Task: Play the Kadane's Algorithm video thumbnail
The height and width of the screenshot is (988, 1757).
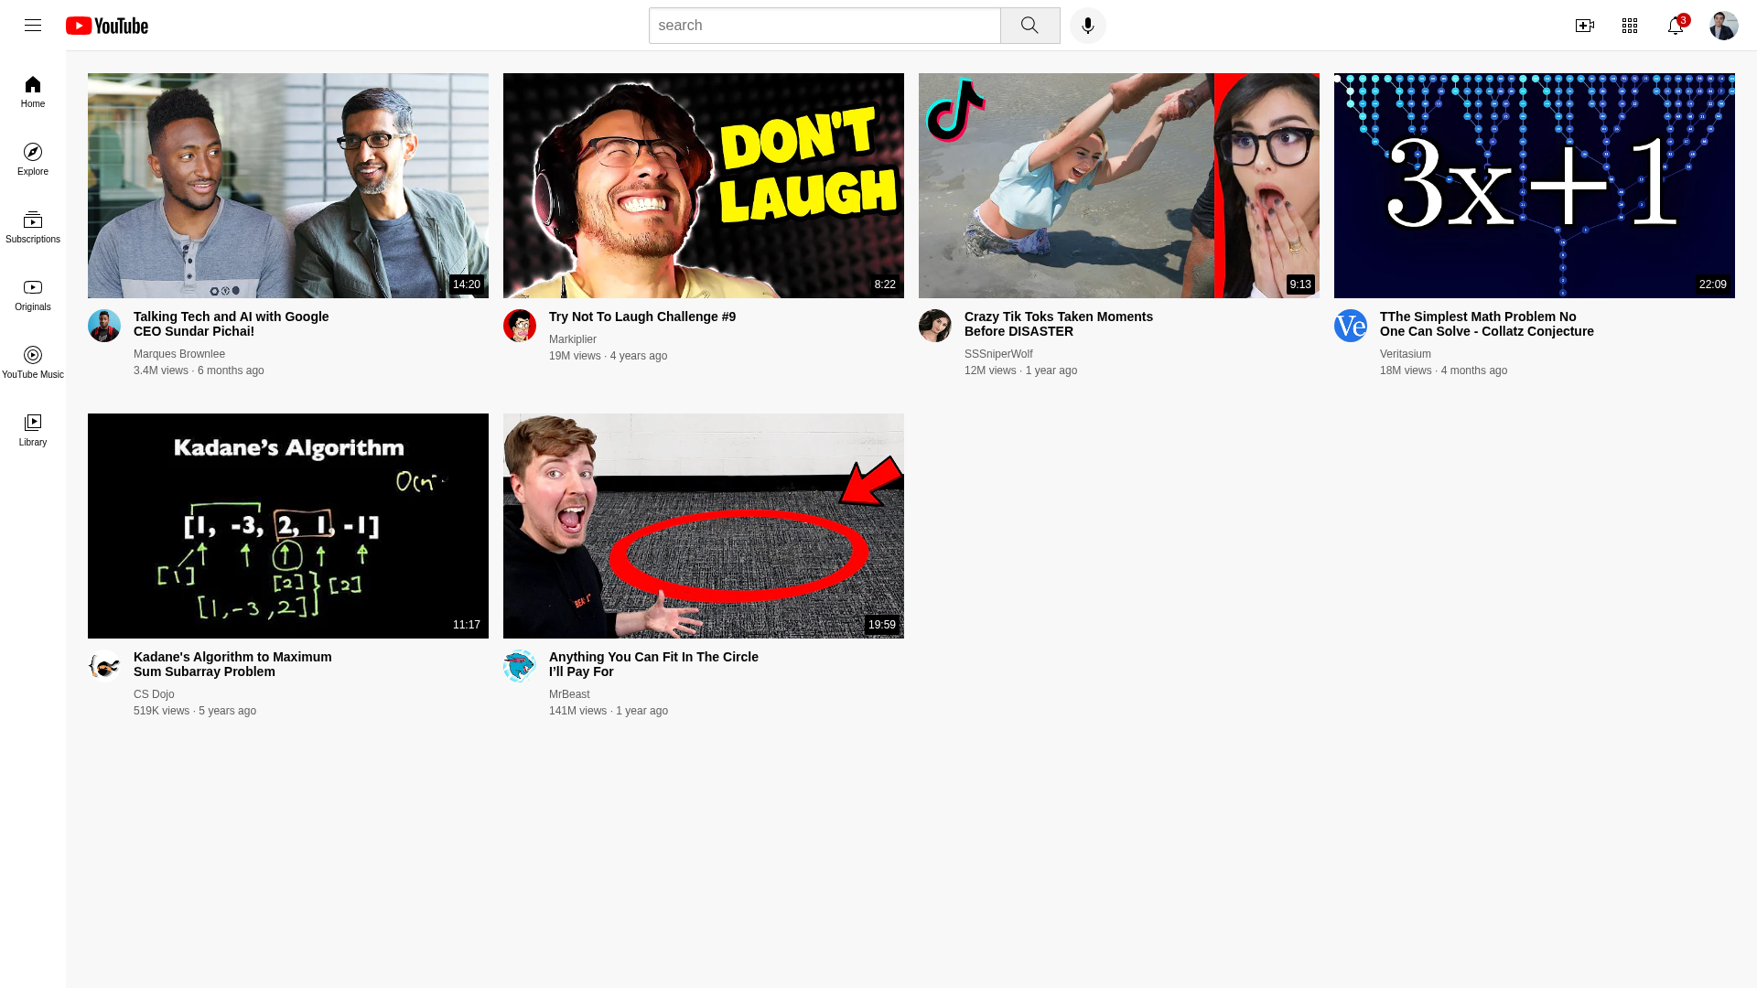Action: pos(288,526)
